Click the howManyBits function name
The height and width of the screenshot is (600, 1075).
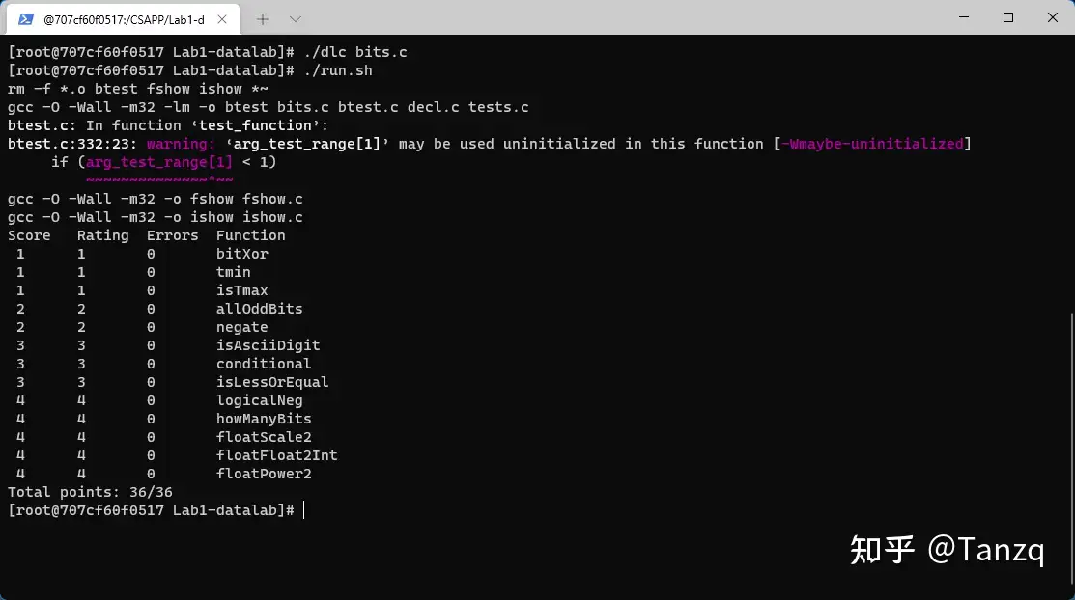pyautogui.click(x=264, y=419)
